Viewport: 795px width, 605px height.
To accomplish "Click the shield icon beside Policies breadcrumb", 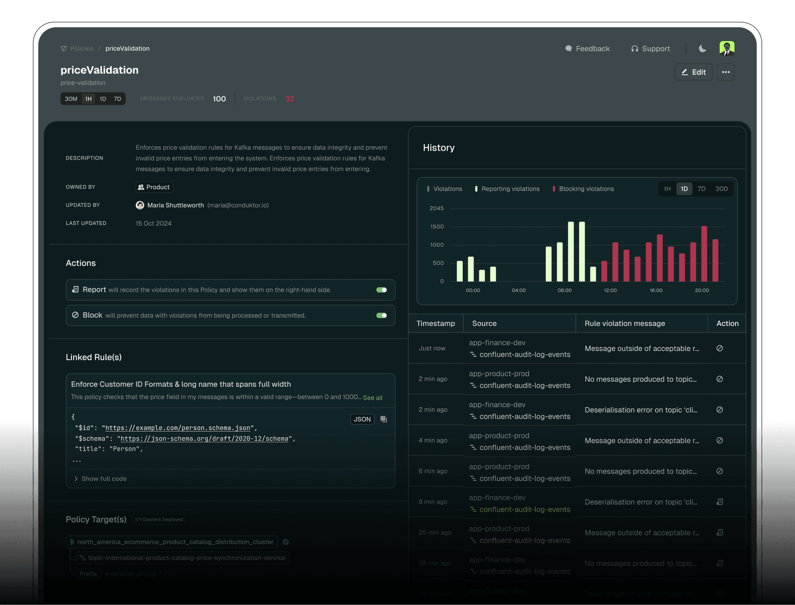I will point(64,48).
